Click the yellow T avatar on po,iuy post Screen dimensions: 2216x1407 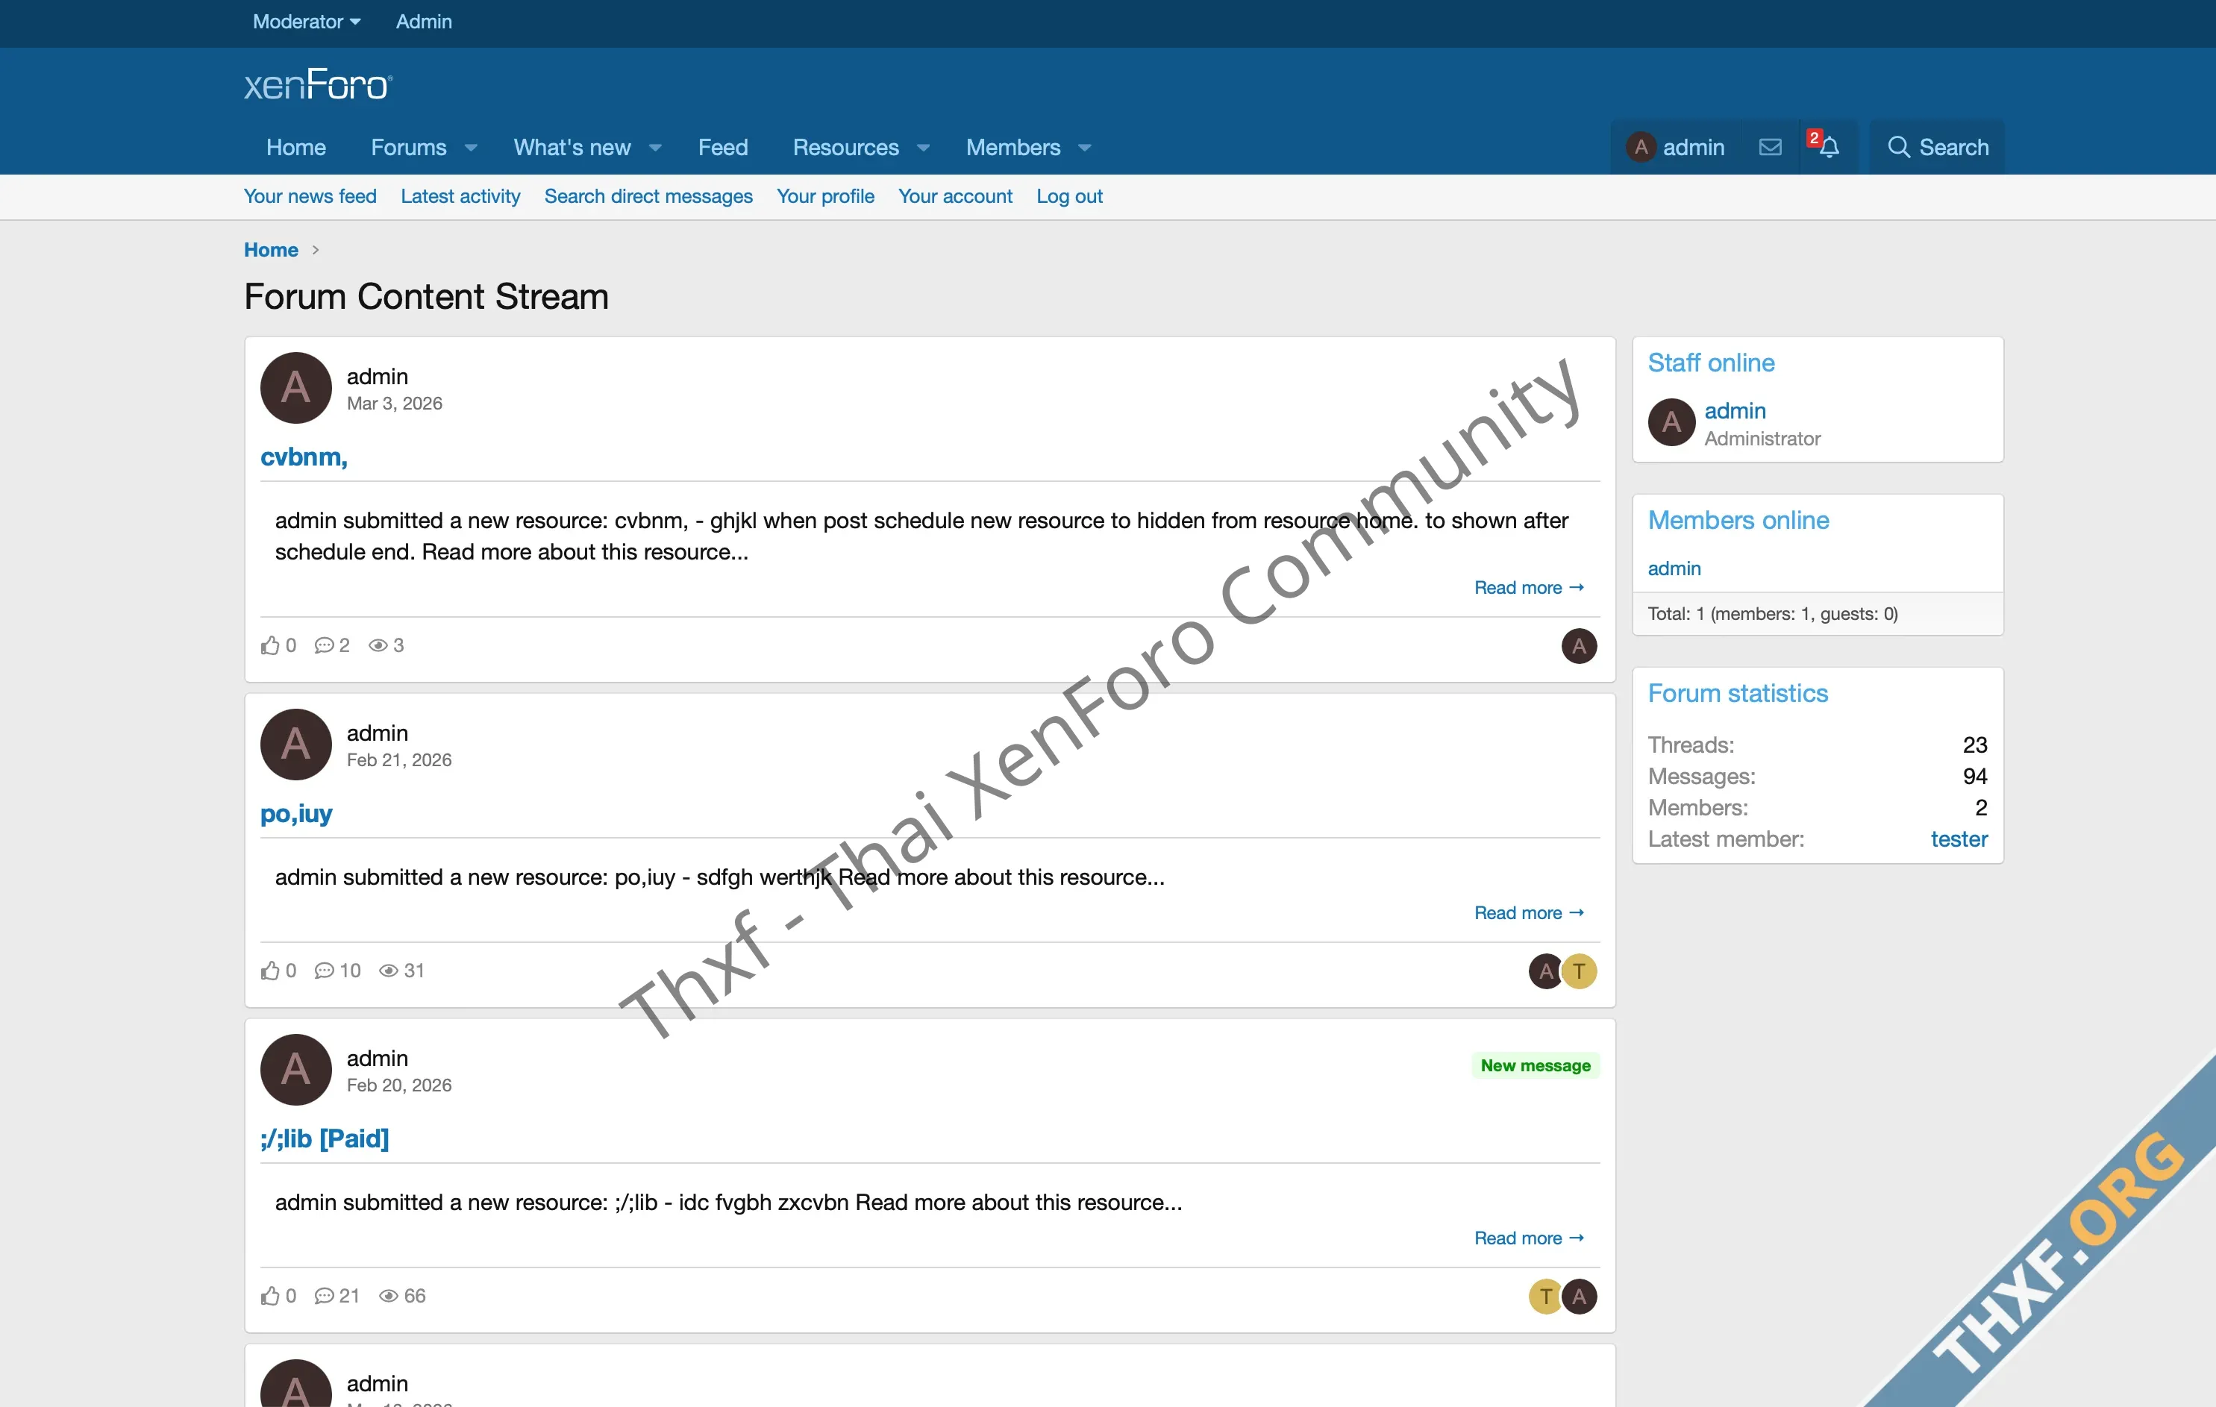[x=1579, y=971]
